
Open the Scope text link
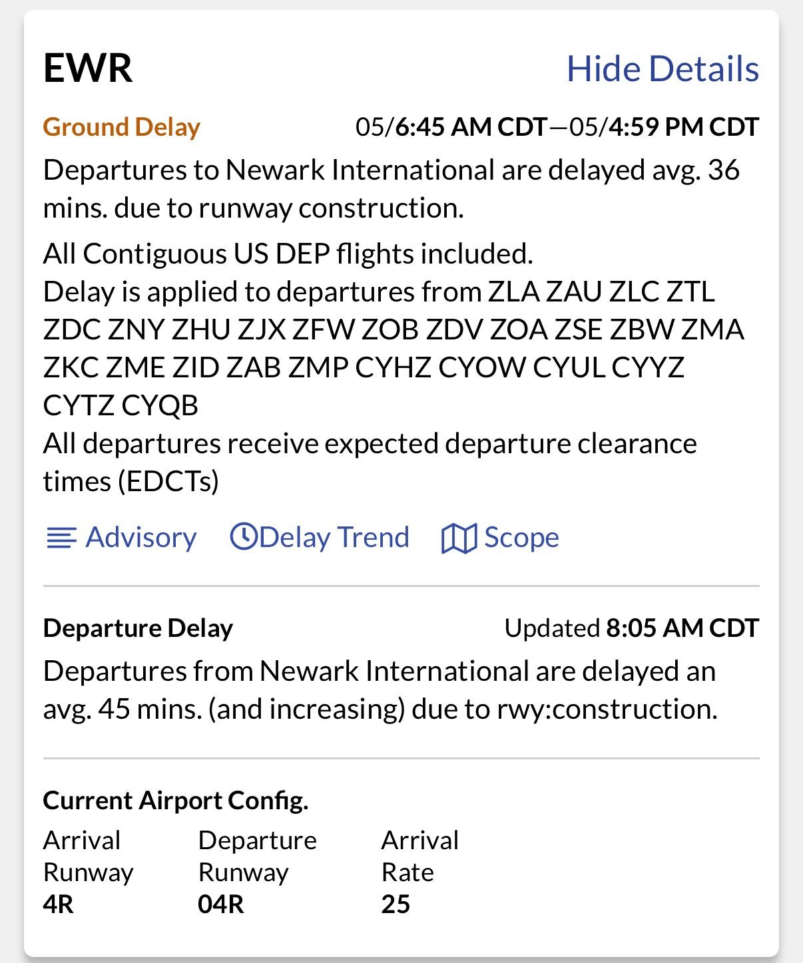(521, 538)
